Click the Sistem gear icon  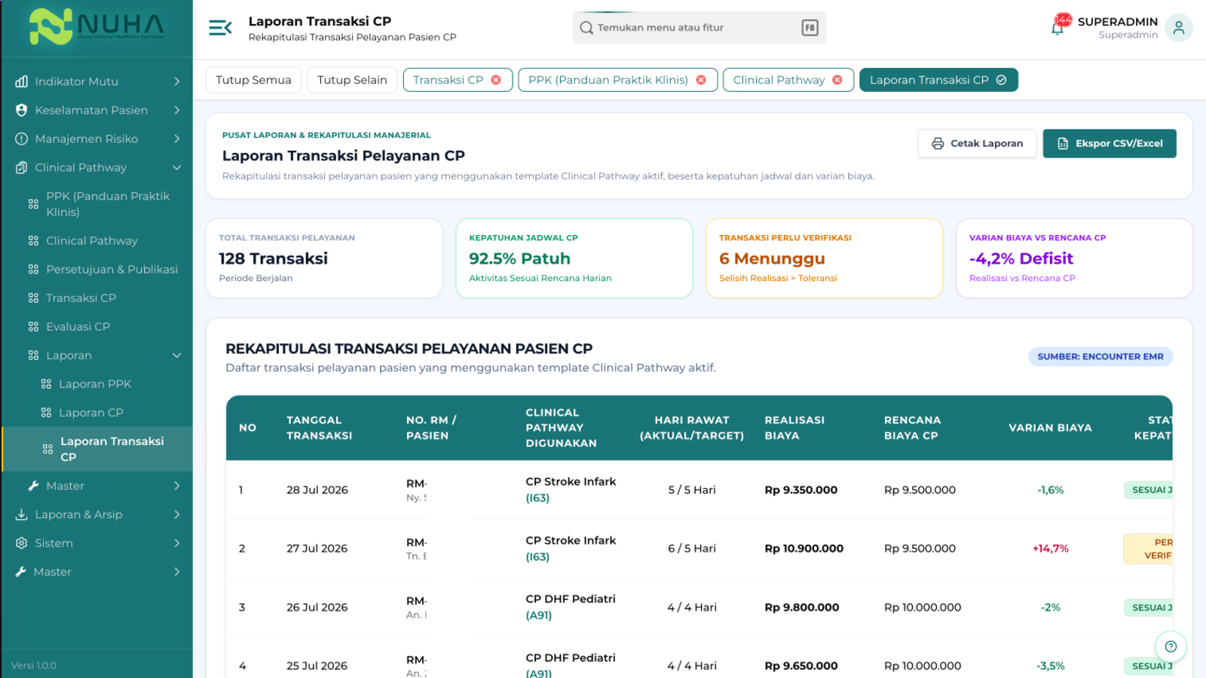click(x=21, y=543)
